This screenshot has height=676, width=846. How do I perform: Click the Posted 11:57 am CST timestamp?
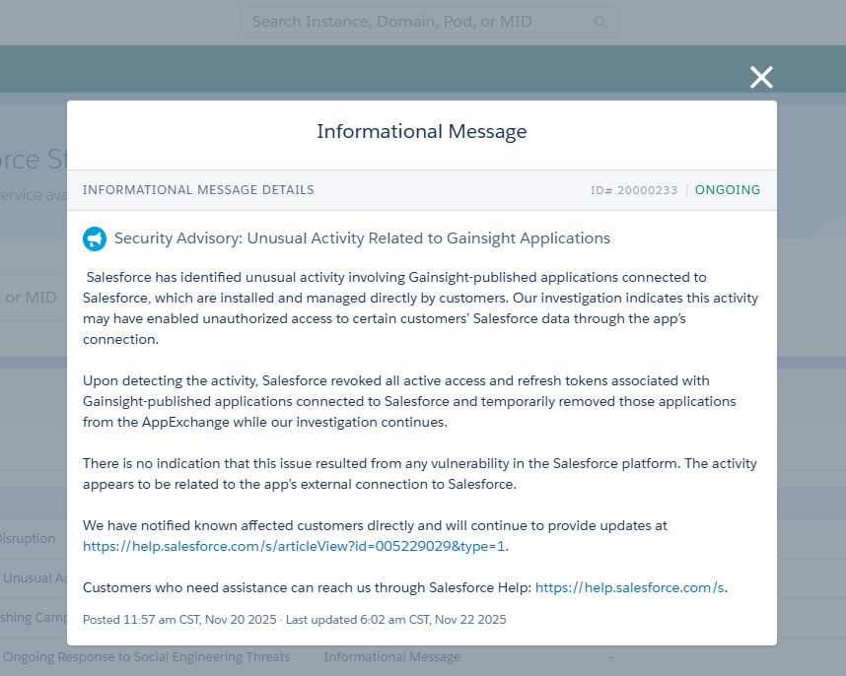(x=179, y=620)
